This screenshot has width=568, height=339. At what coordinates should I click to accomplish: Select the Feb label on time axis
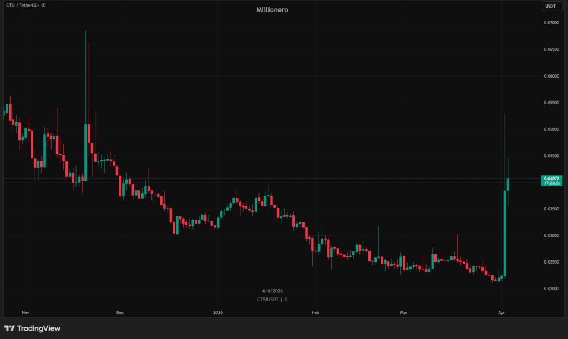[316, 312]
